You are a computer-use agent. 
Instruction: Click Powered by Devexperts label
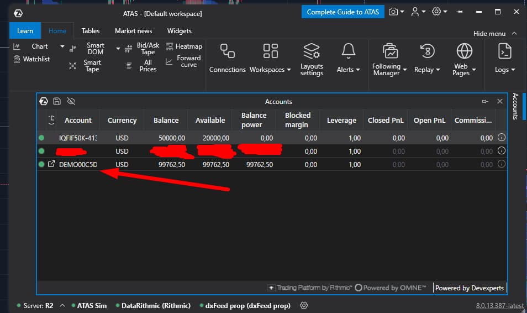click(470, 288)
